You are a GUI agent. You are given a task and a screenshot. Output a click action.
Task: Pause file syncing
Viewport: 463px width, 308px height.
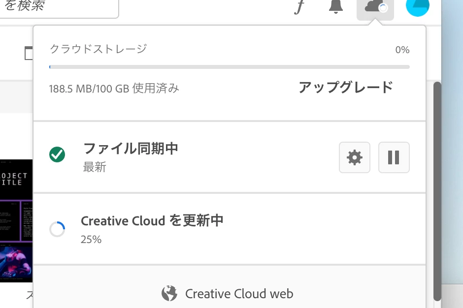[x=394, y=157]
